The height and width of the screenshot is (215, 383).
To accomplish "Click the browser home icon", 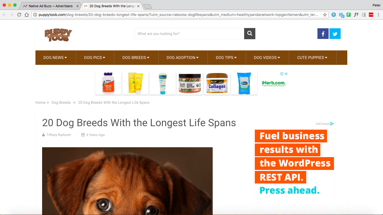I will (27, 15).
